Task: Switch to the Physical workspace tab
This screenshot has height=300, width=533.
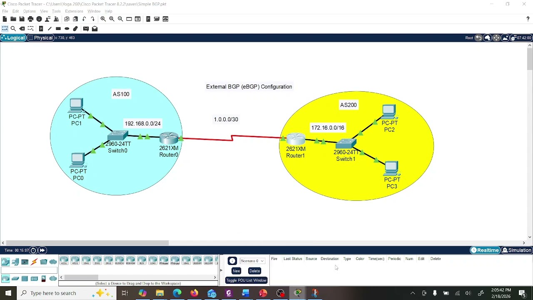Action: click(40, 38)
